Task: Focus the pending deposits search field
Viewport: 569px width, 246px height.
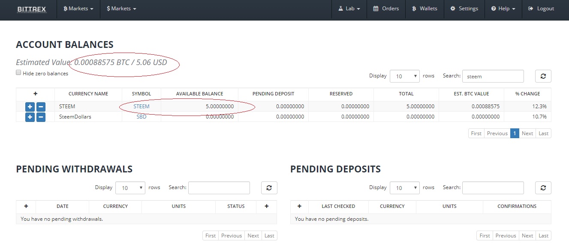Action: coord(493,188)
